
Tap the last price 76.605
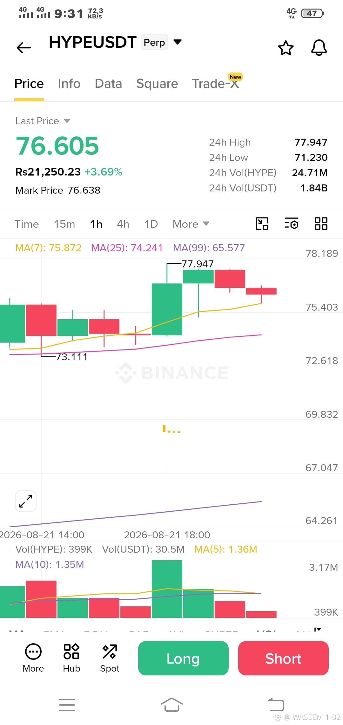pyautogui.click(x=57, y=146)
